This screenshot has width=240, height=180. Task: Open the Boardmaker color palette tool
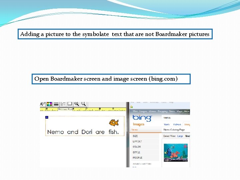click(49, 104)
